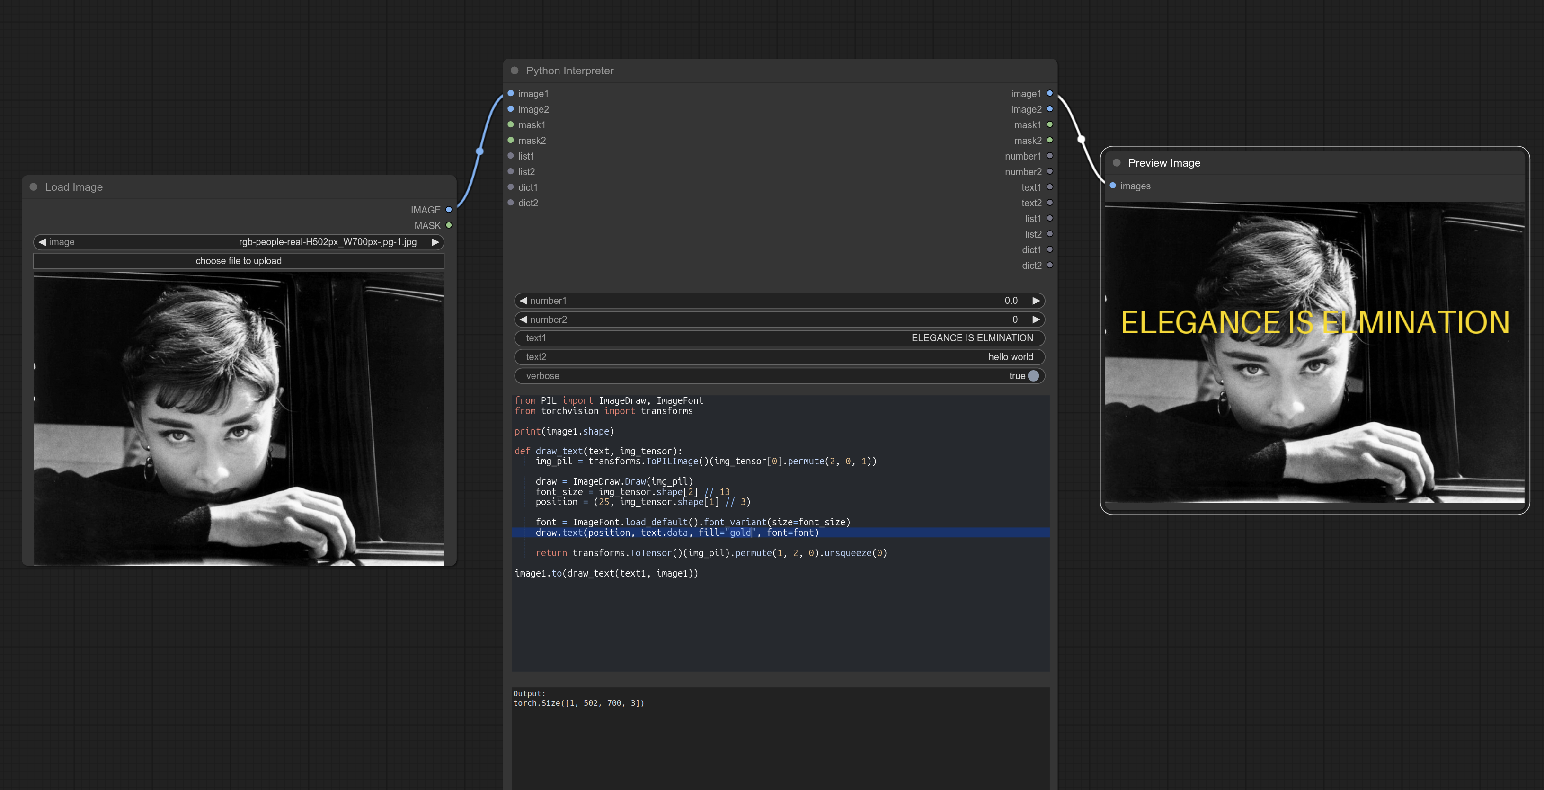This screenshot has width=1544, height=790.
Task: Click choose file to upload button
Action: click(239, 261)
